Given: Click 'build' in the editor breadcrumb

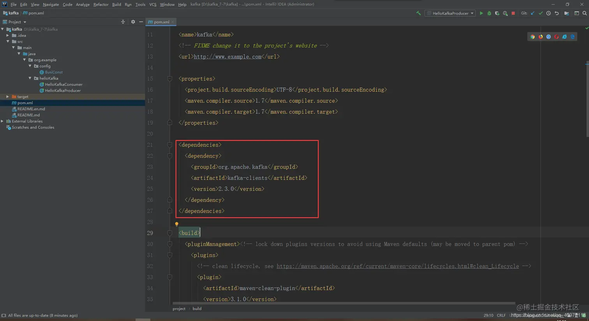Looking at the screenshot, I should [197, 309].
